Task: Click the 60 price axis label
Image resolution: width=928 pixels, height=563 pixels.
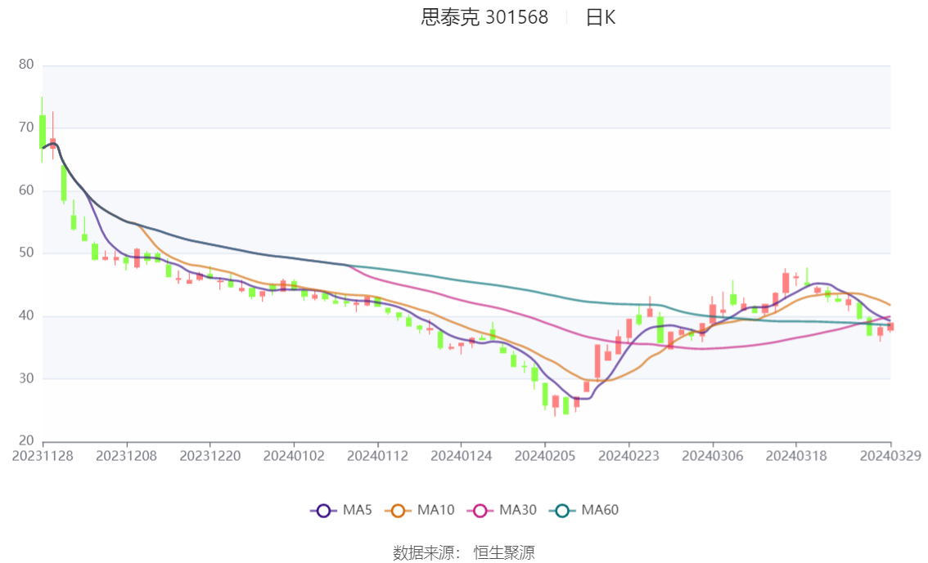Action: 26,190
